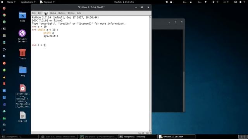Place cursor at end of 'a = 5' line
248x139 pixels.
point(45,45)
